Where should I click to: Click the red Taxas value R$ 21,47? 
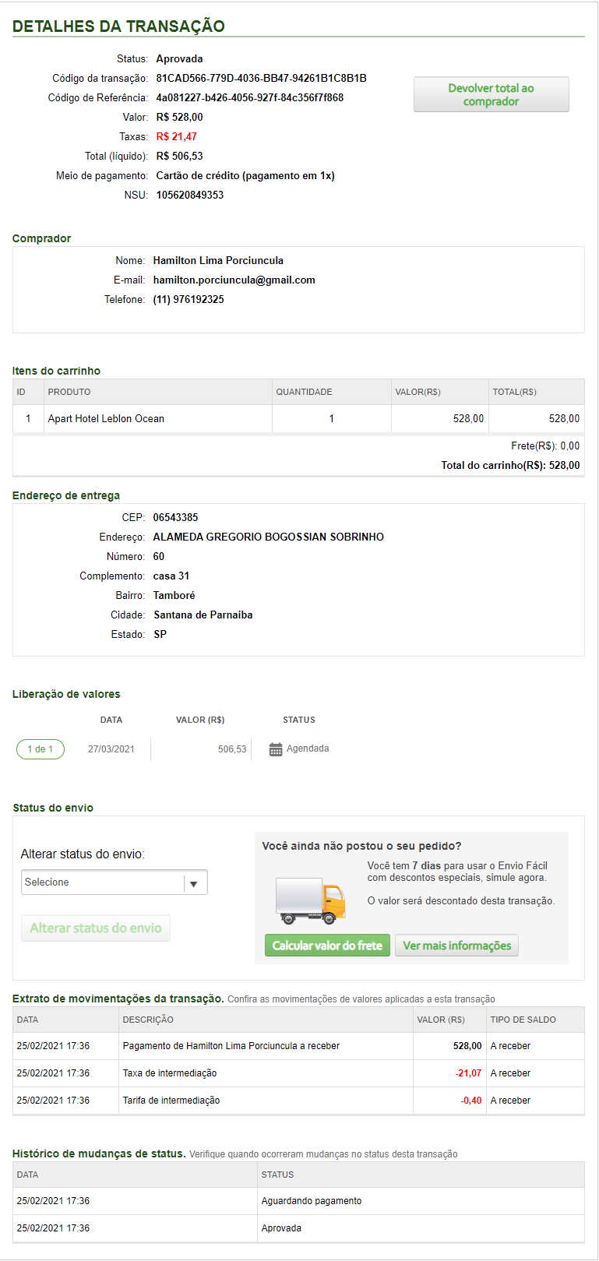[x=177, y=137]
